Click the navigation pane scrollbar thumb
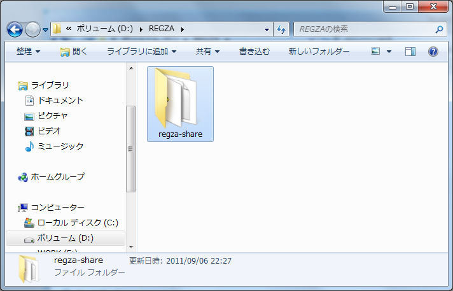The width and height of the screenshot is (453, 291). 131,149
